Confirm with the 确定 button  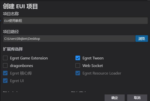tap(115, 98)
